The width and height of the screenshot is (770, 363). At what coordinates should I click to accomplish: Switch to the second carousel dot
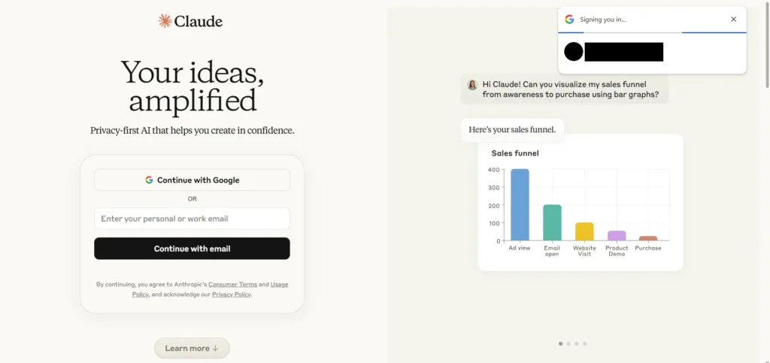[x=568, y=343]
